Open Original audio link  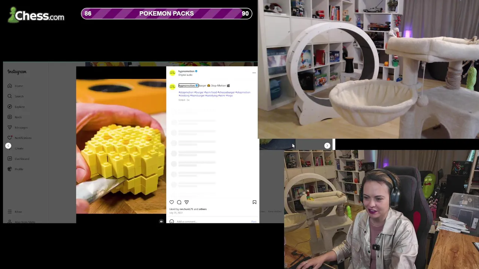(185, 75)
